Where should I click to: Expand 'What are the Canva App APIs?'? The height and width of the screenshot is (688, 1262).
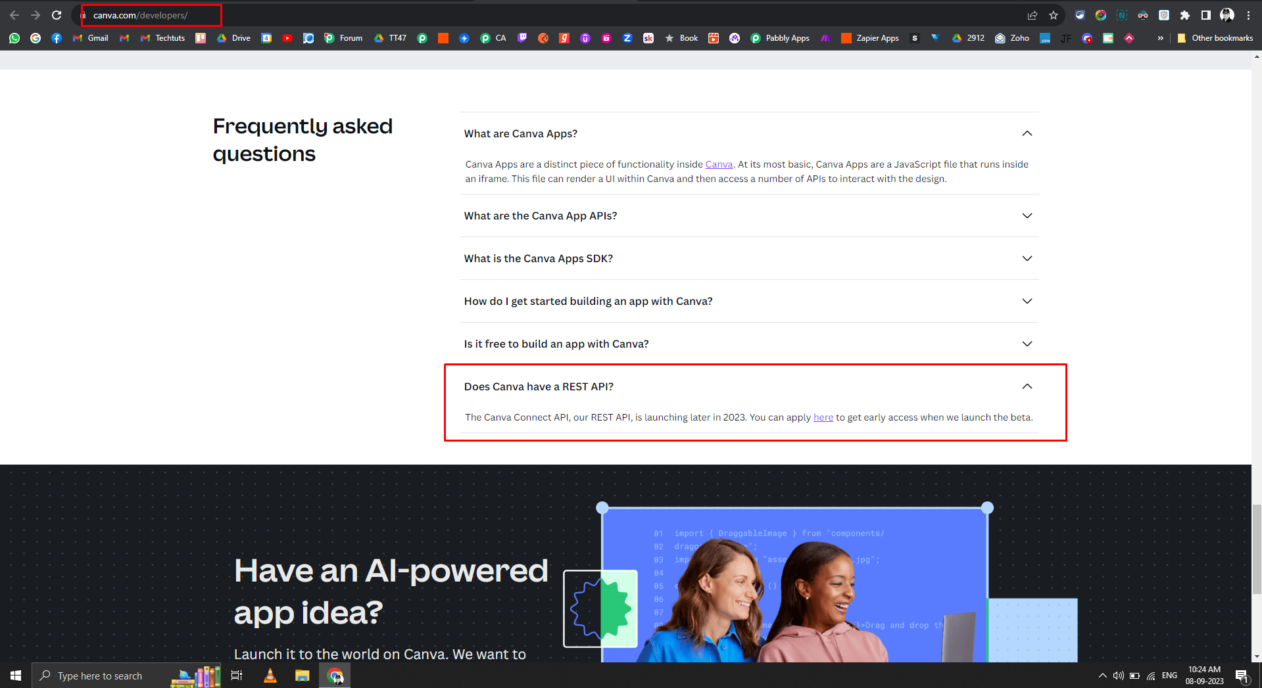click(x=750, y=216)
